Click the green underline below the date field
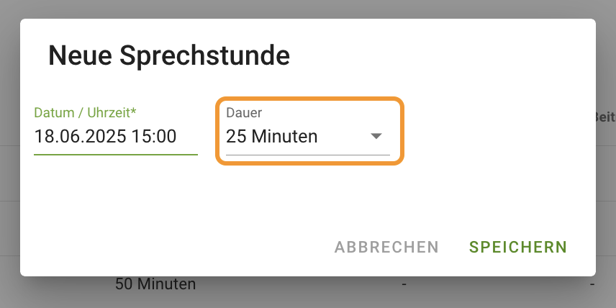 coord(116,155)
